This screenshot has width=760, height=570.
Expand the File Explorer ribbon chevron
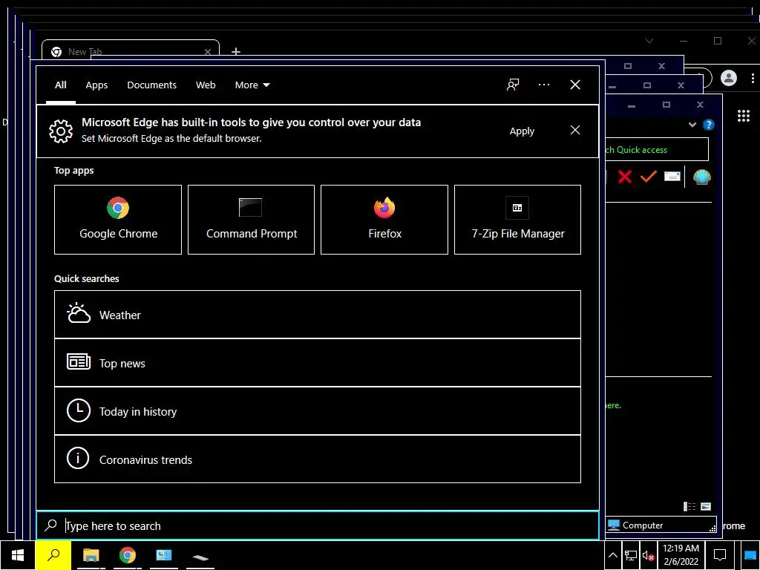(x=692, y=125)
